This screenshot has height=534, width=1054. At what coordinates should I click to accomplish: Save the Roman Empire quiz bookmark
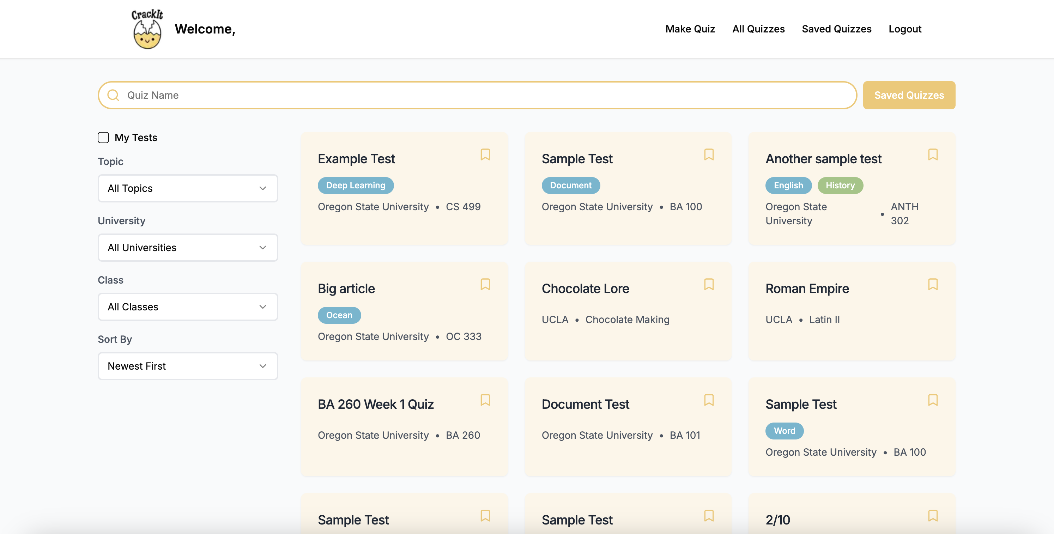[x=932, y=284]
